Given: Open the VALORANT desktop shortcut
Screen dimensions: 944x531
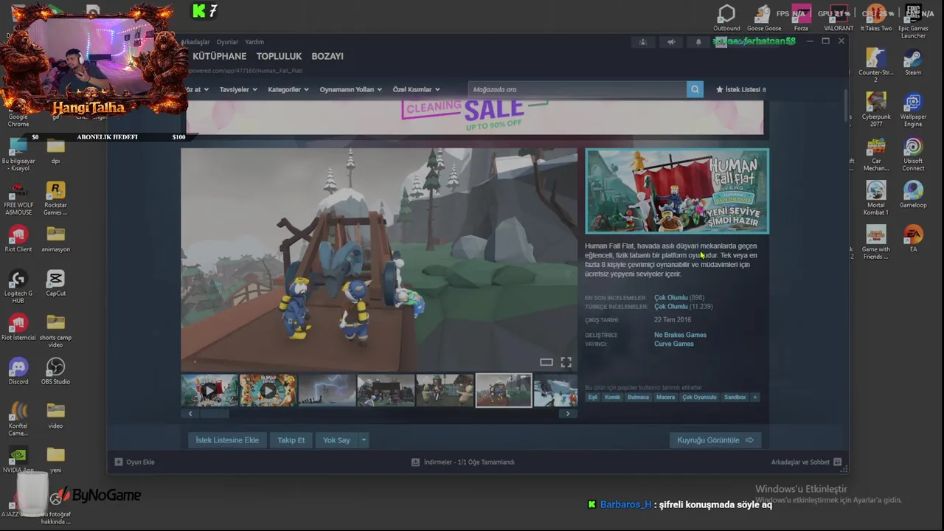Looking at the screenshot, I should pyautogui.click(x=839, y=18).
